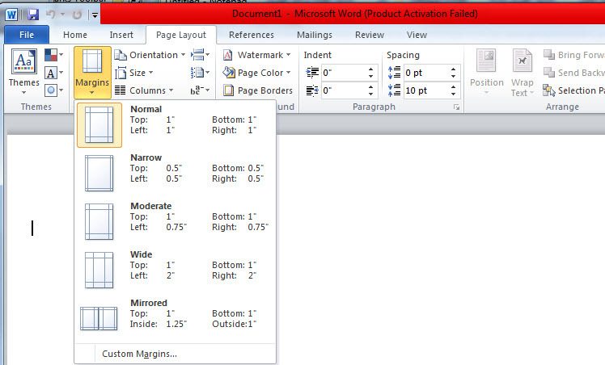Viewport: 605px width, 365px height.
Task: Click the Selection Pane icon
Action: [x=548, y=90]
